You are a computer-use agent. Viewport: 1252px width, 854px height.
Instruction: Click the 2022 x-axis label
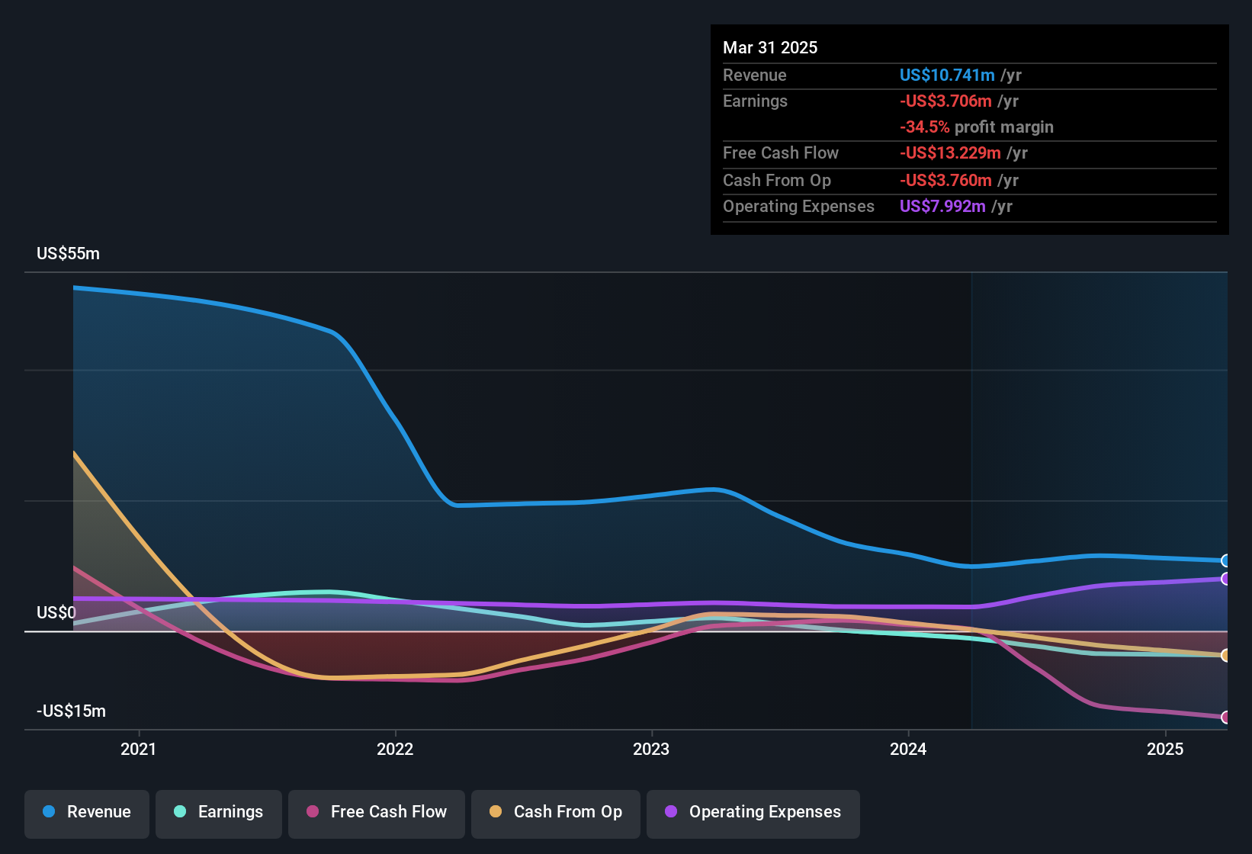click(x=395, y=749)
